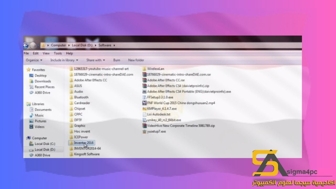Select the DPTF folder
Viewport: 336px width, 189px height.
[76, 120]
